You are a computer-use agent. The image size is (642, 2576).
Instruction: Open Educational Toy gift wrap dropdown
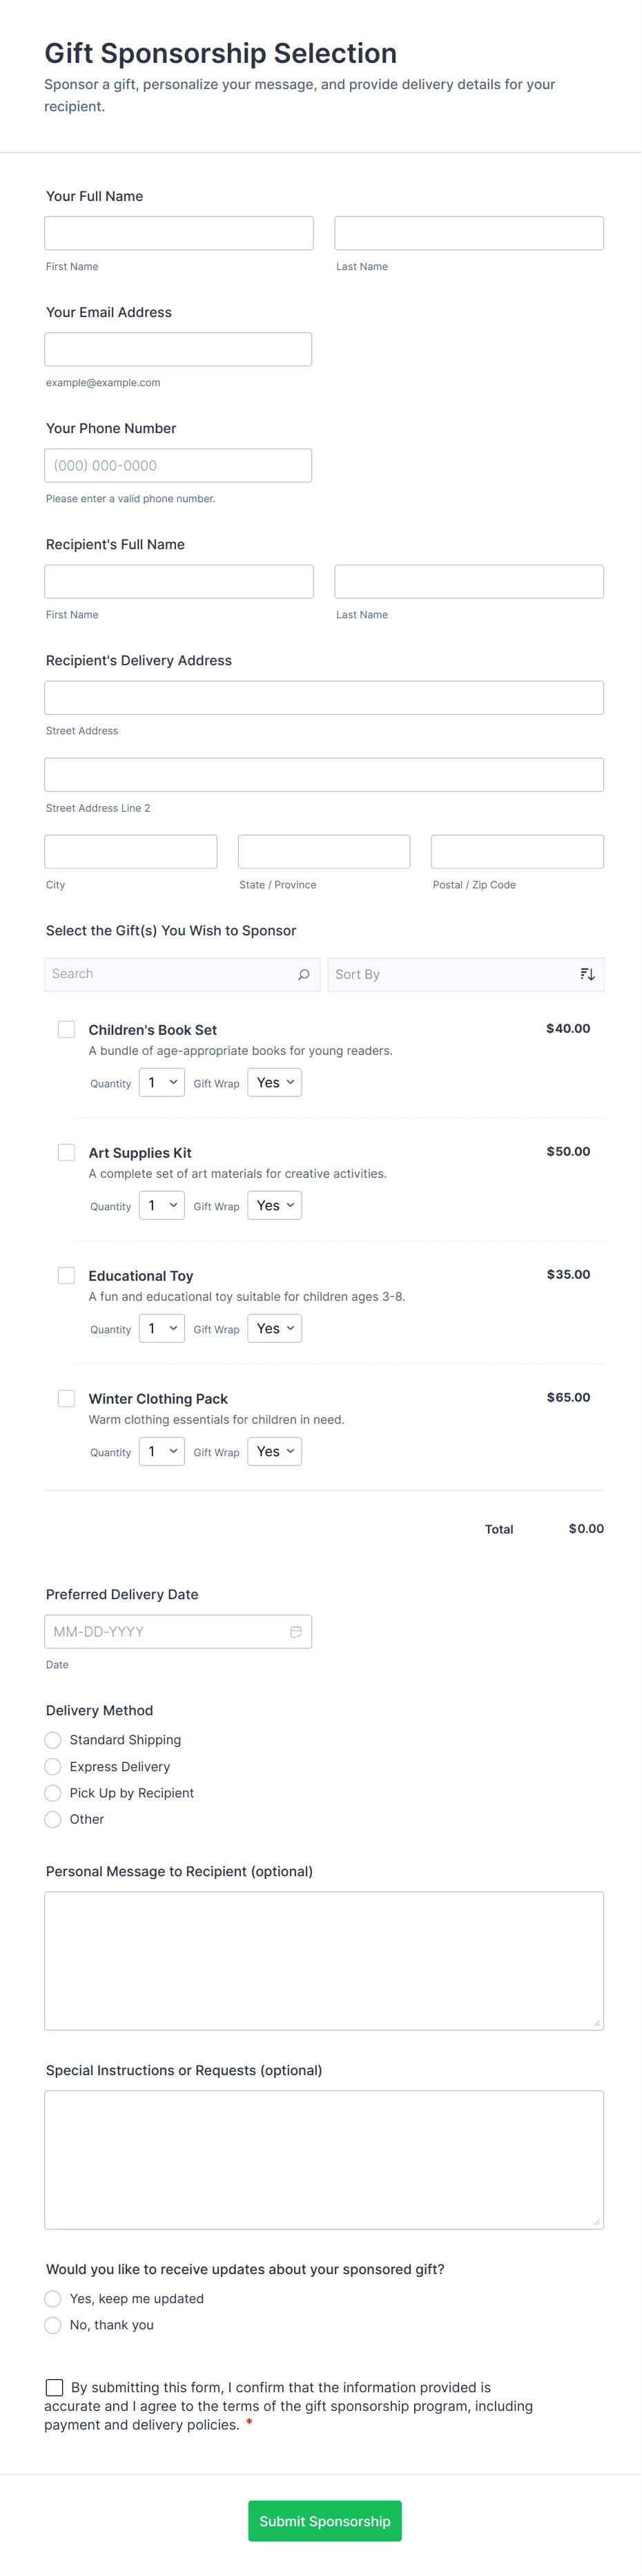click(x=274, y=1328)
